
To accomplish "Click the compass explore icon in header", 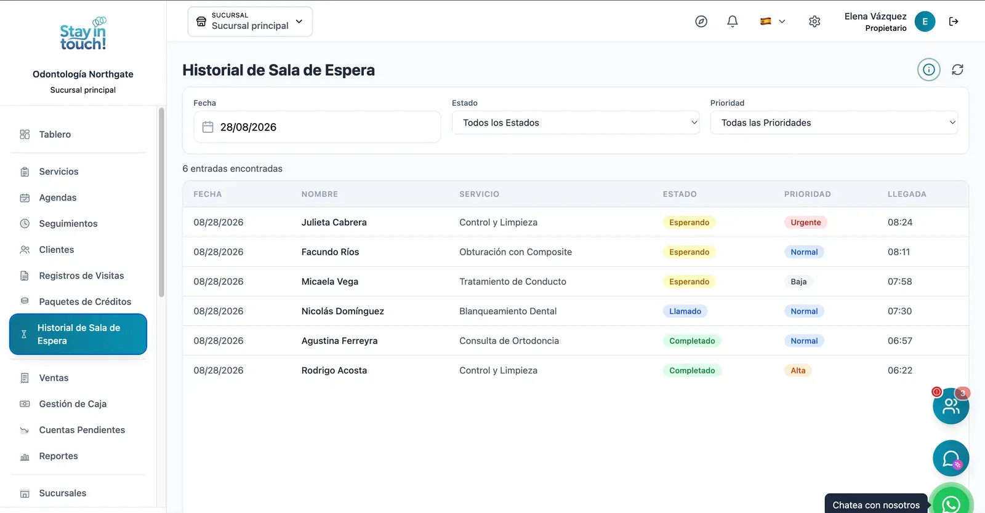I will (701, 22).
